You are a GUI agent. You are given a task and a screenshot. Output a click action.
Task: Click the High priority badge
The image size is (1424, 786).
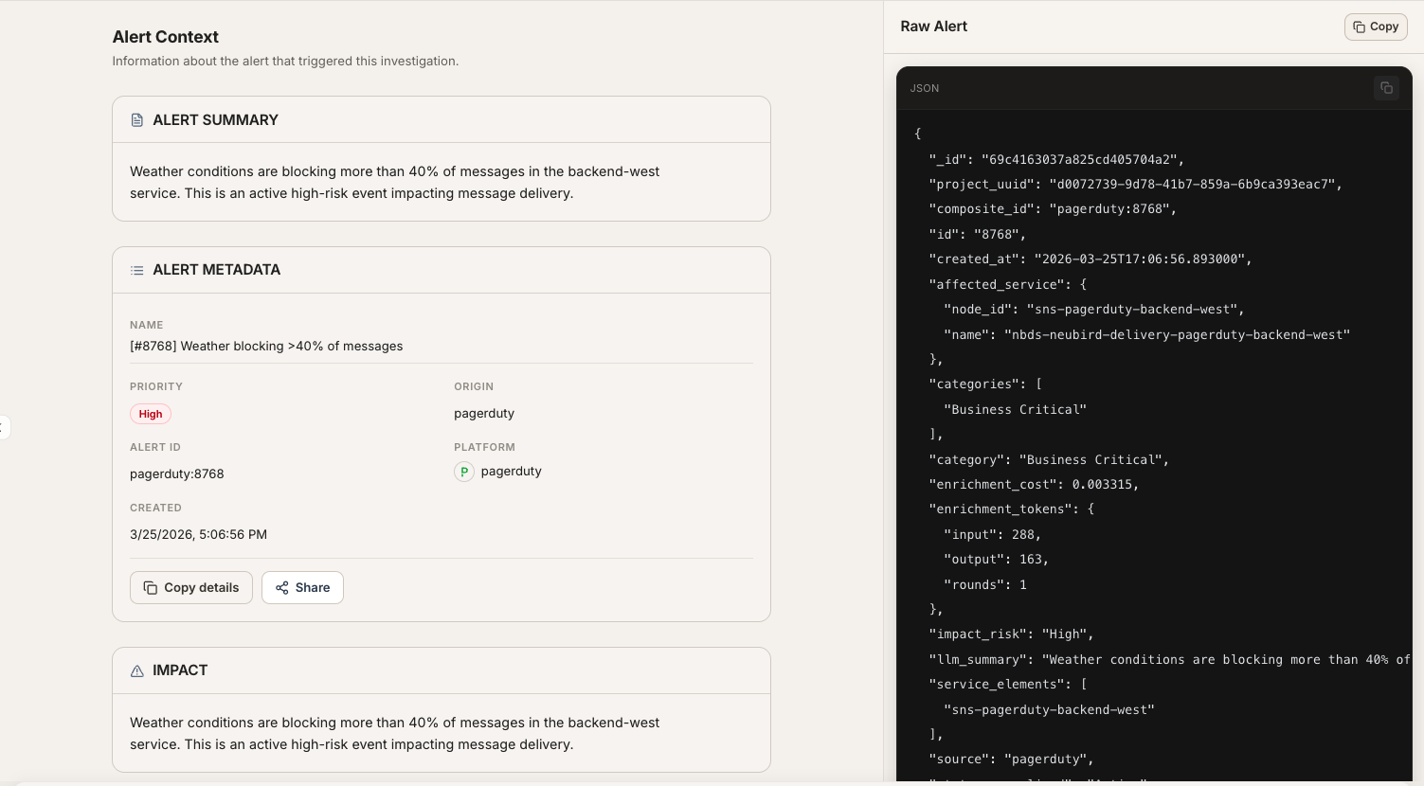point(151,414)
